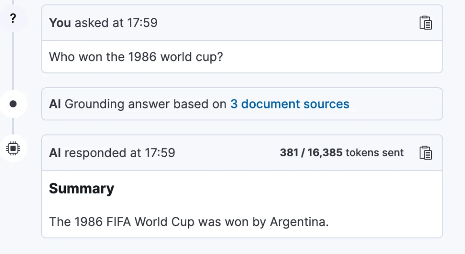Click the bold 'AI' label in grounding row
The width and height of the screenshot is (465, 254).
(x=55, y=104)
